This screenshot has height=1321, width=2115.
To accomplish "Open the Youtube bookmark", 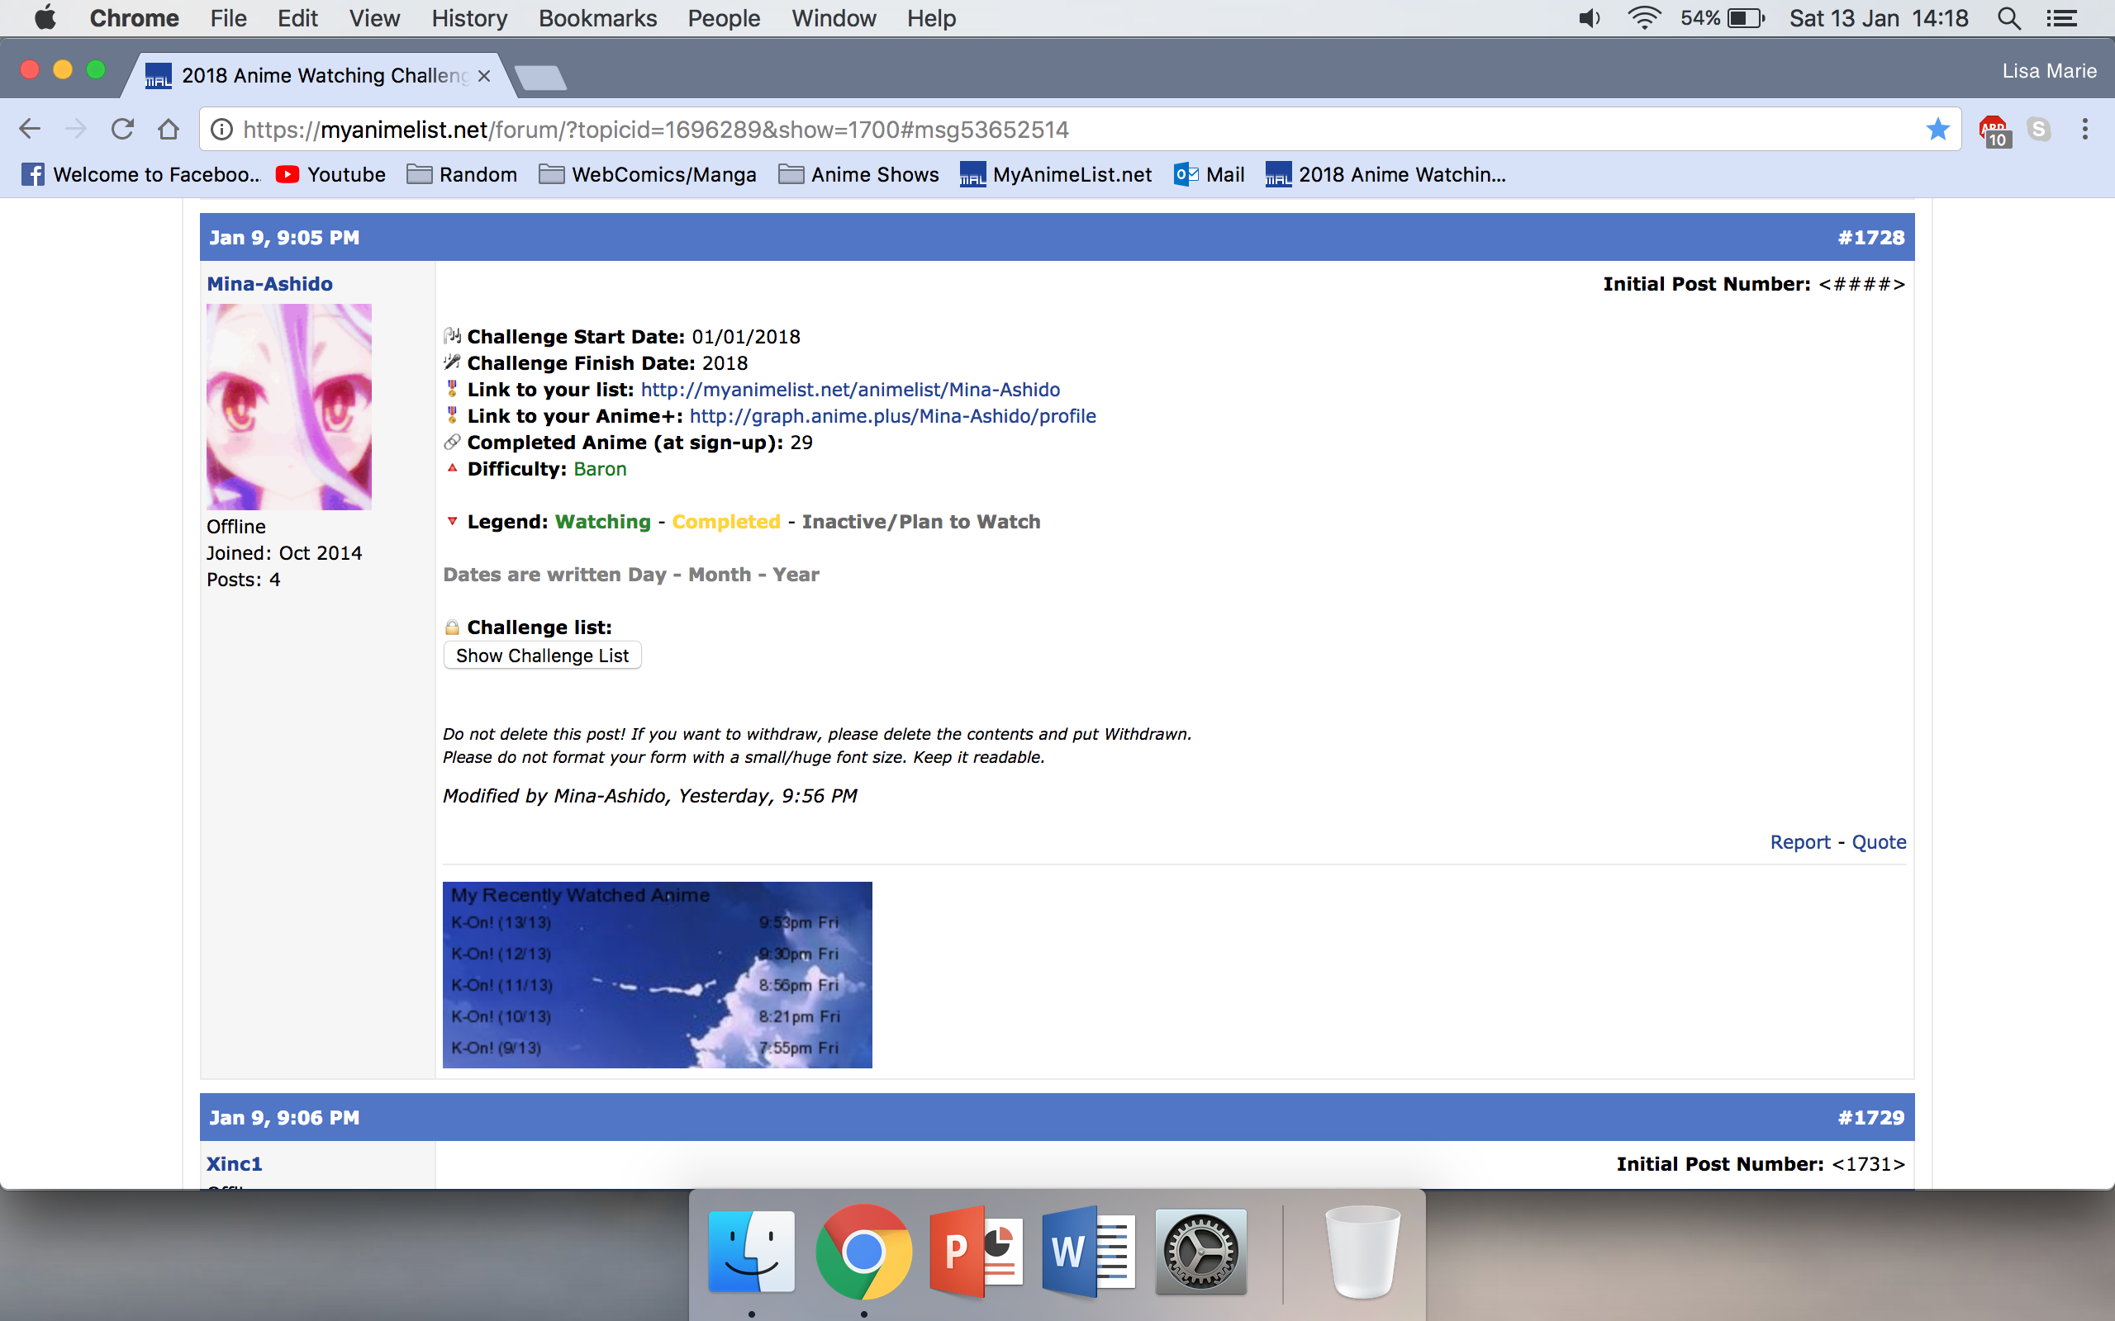I will [x=330, y=175].
